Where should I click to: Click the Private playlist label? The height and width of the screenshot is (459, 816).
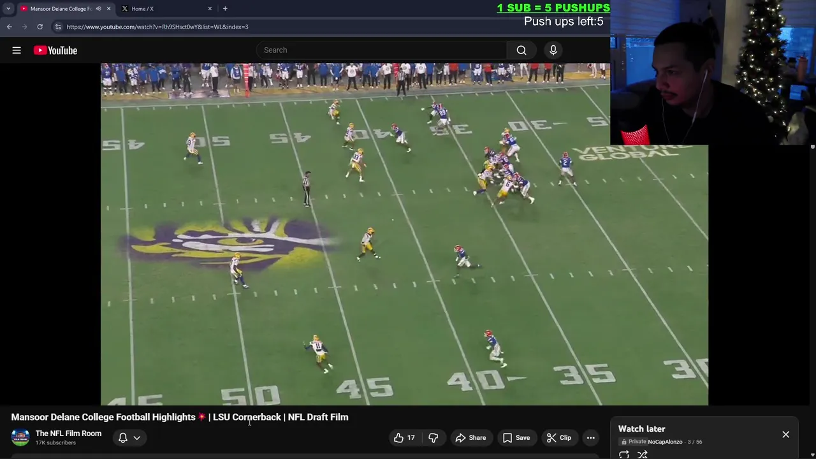[637, 442]
